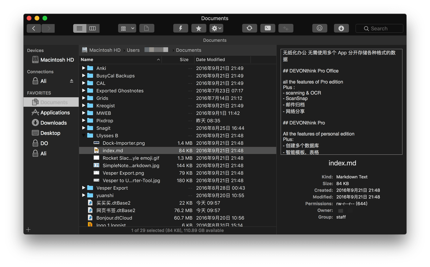Expand the Anki folder
Image resolution: width=430 pixels, height=267 pixels.
point(84,68)
